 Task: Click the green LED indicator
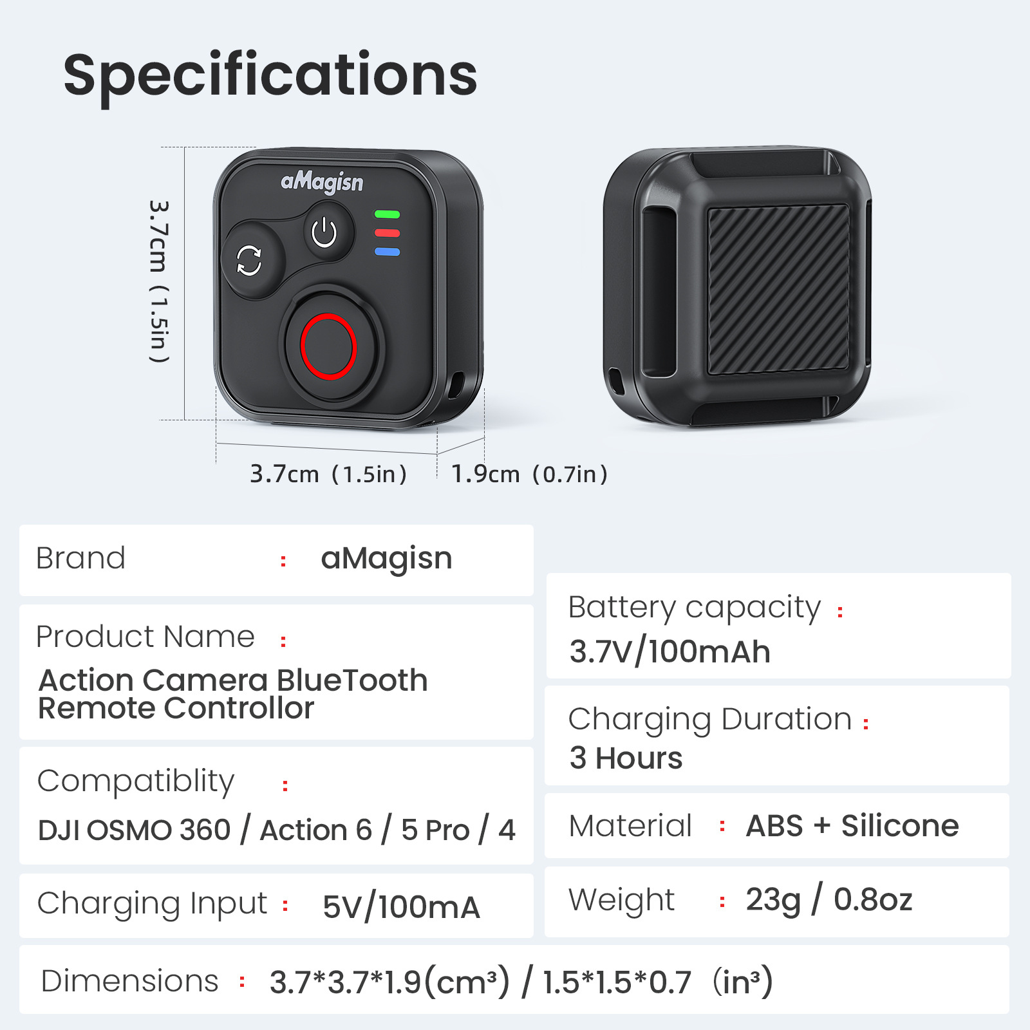(x=387, y=214)
